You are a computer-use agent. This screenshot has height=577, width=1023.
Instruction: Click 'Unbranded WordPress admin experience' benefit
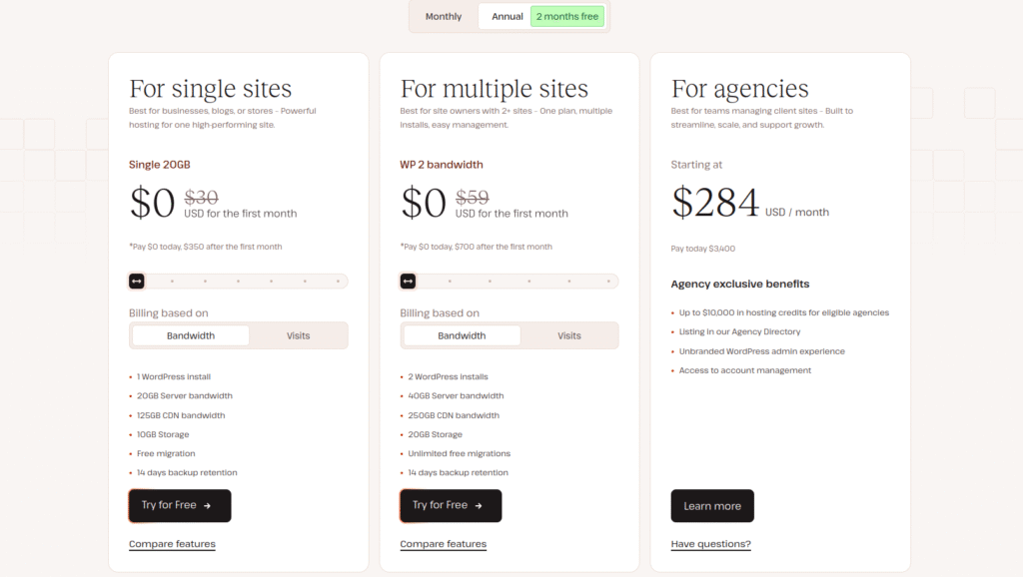click(x=762, y=350)
